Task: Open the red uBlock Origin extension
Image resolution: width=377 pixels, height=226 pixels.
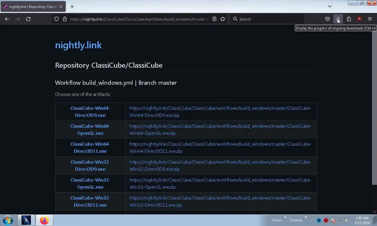Action: coord(359,19)
